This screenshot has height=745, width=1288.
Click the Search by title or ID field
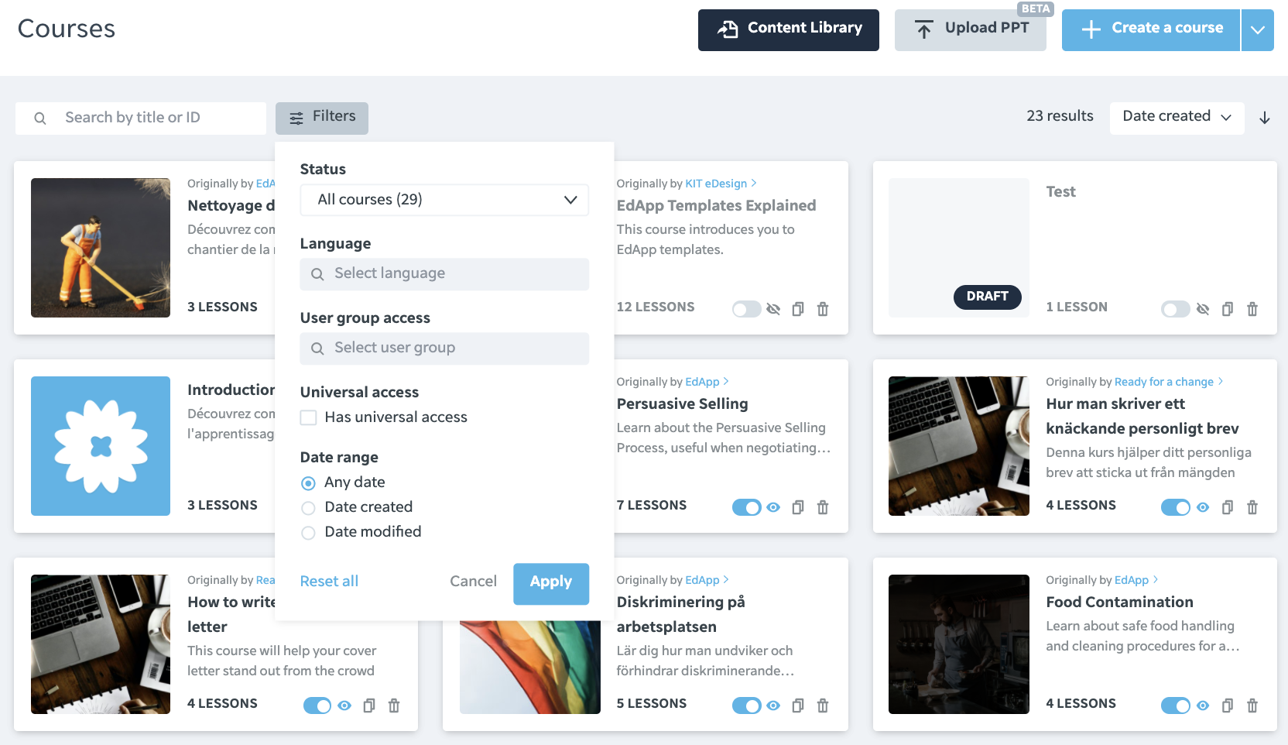point(139,118)
